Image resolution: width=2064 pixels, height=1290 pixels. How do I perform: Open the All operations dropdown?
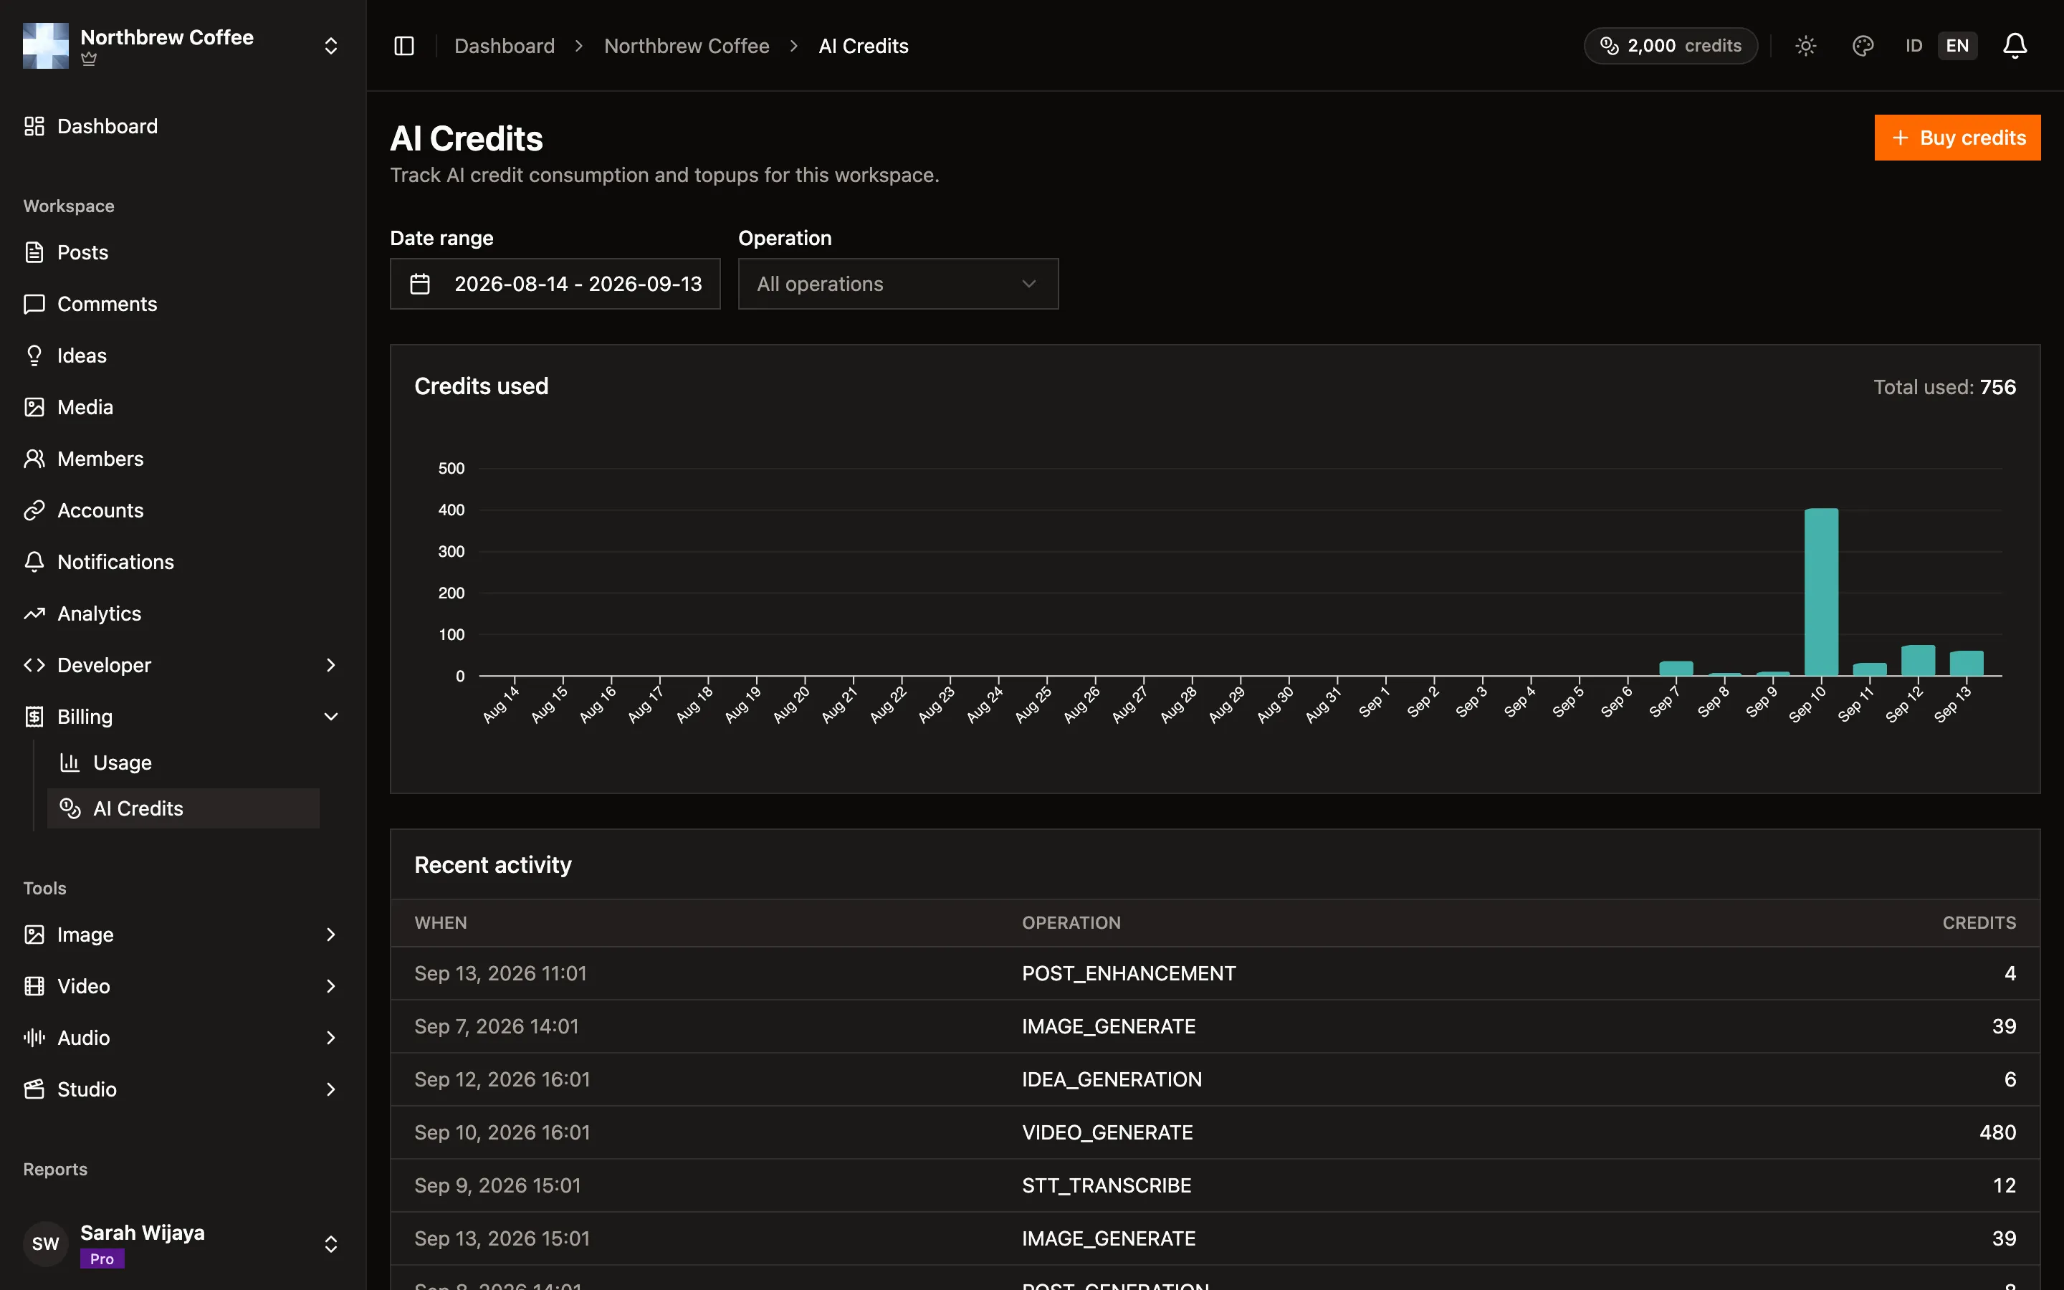click(898, 284)
